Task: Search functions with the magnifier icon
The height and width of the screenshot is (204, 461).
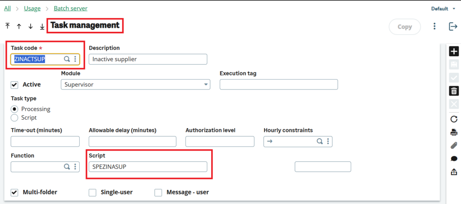Action: pyautogui.click(x=67, y=167)
